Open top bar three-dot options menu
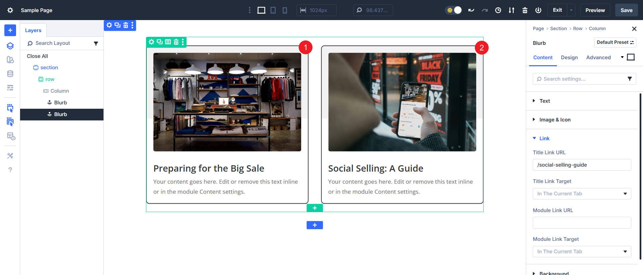643x275 pixels. [249, 10]
